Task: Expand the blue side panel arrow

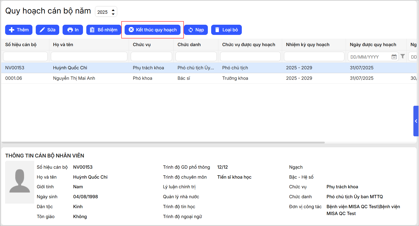Action: [416, 121]
